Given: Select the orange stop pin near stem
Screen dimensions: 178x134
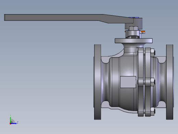Looking at the screenshot, I should click(143, 32).
